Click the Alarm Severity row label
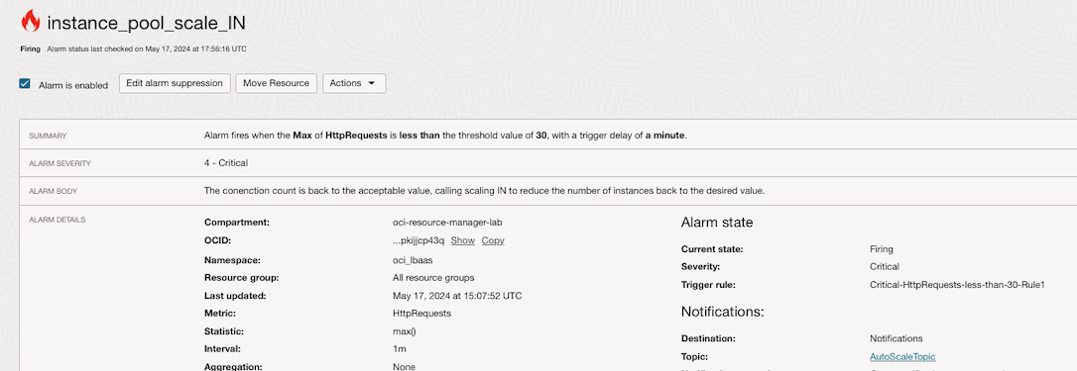Image resolution: width=1077 pixels, height=371 pixels. coord(60,164)
